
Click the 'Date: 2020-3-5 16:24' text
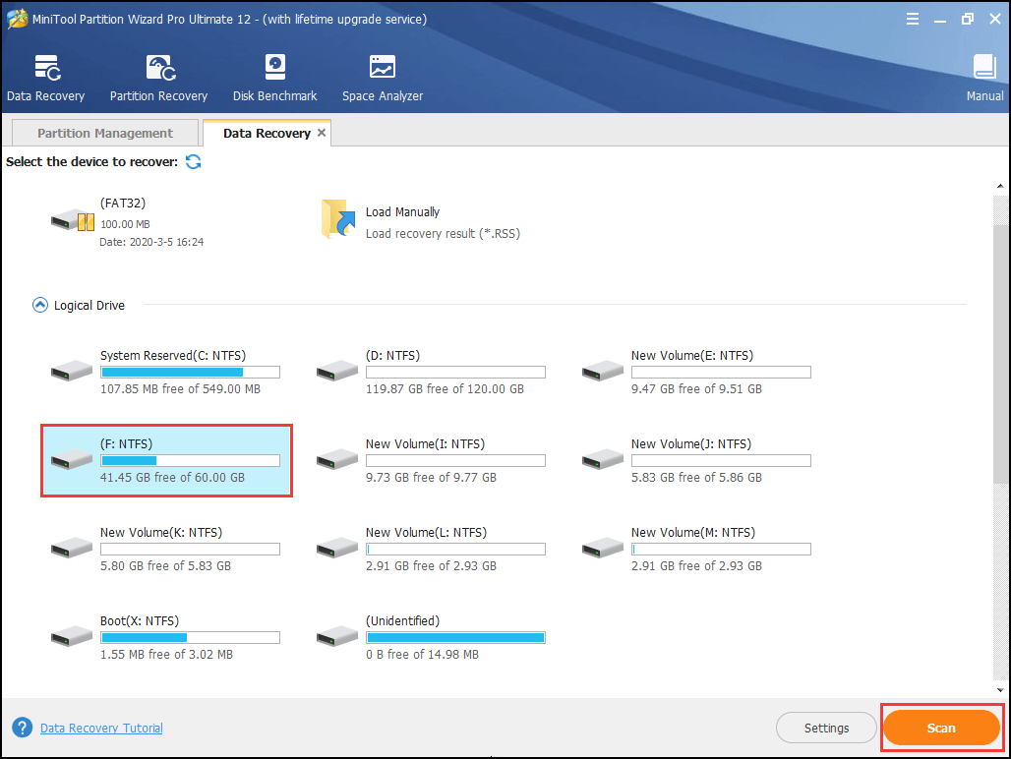(x=151, y=242)
